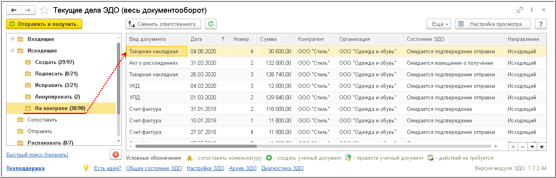Collapse the Исходящие folder tree node
Screen dimensions: 556x178
point(12,50)
